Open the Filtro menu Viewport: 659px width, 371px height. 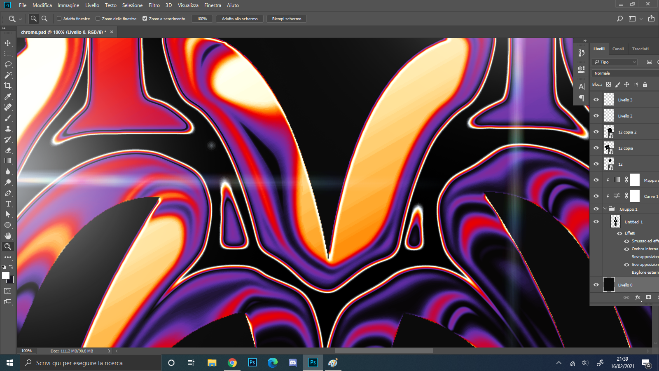(154, 5)
